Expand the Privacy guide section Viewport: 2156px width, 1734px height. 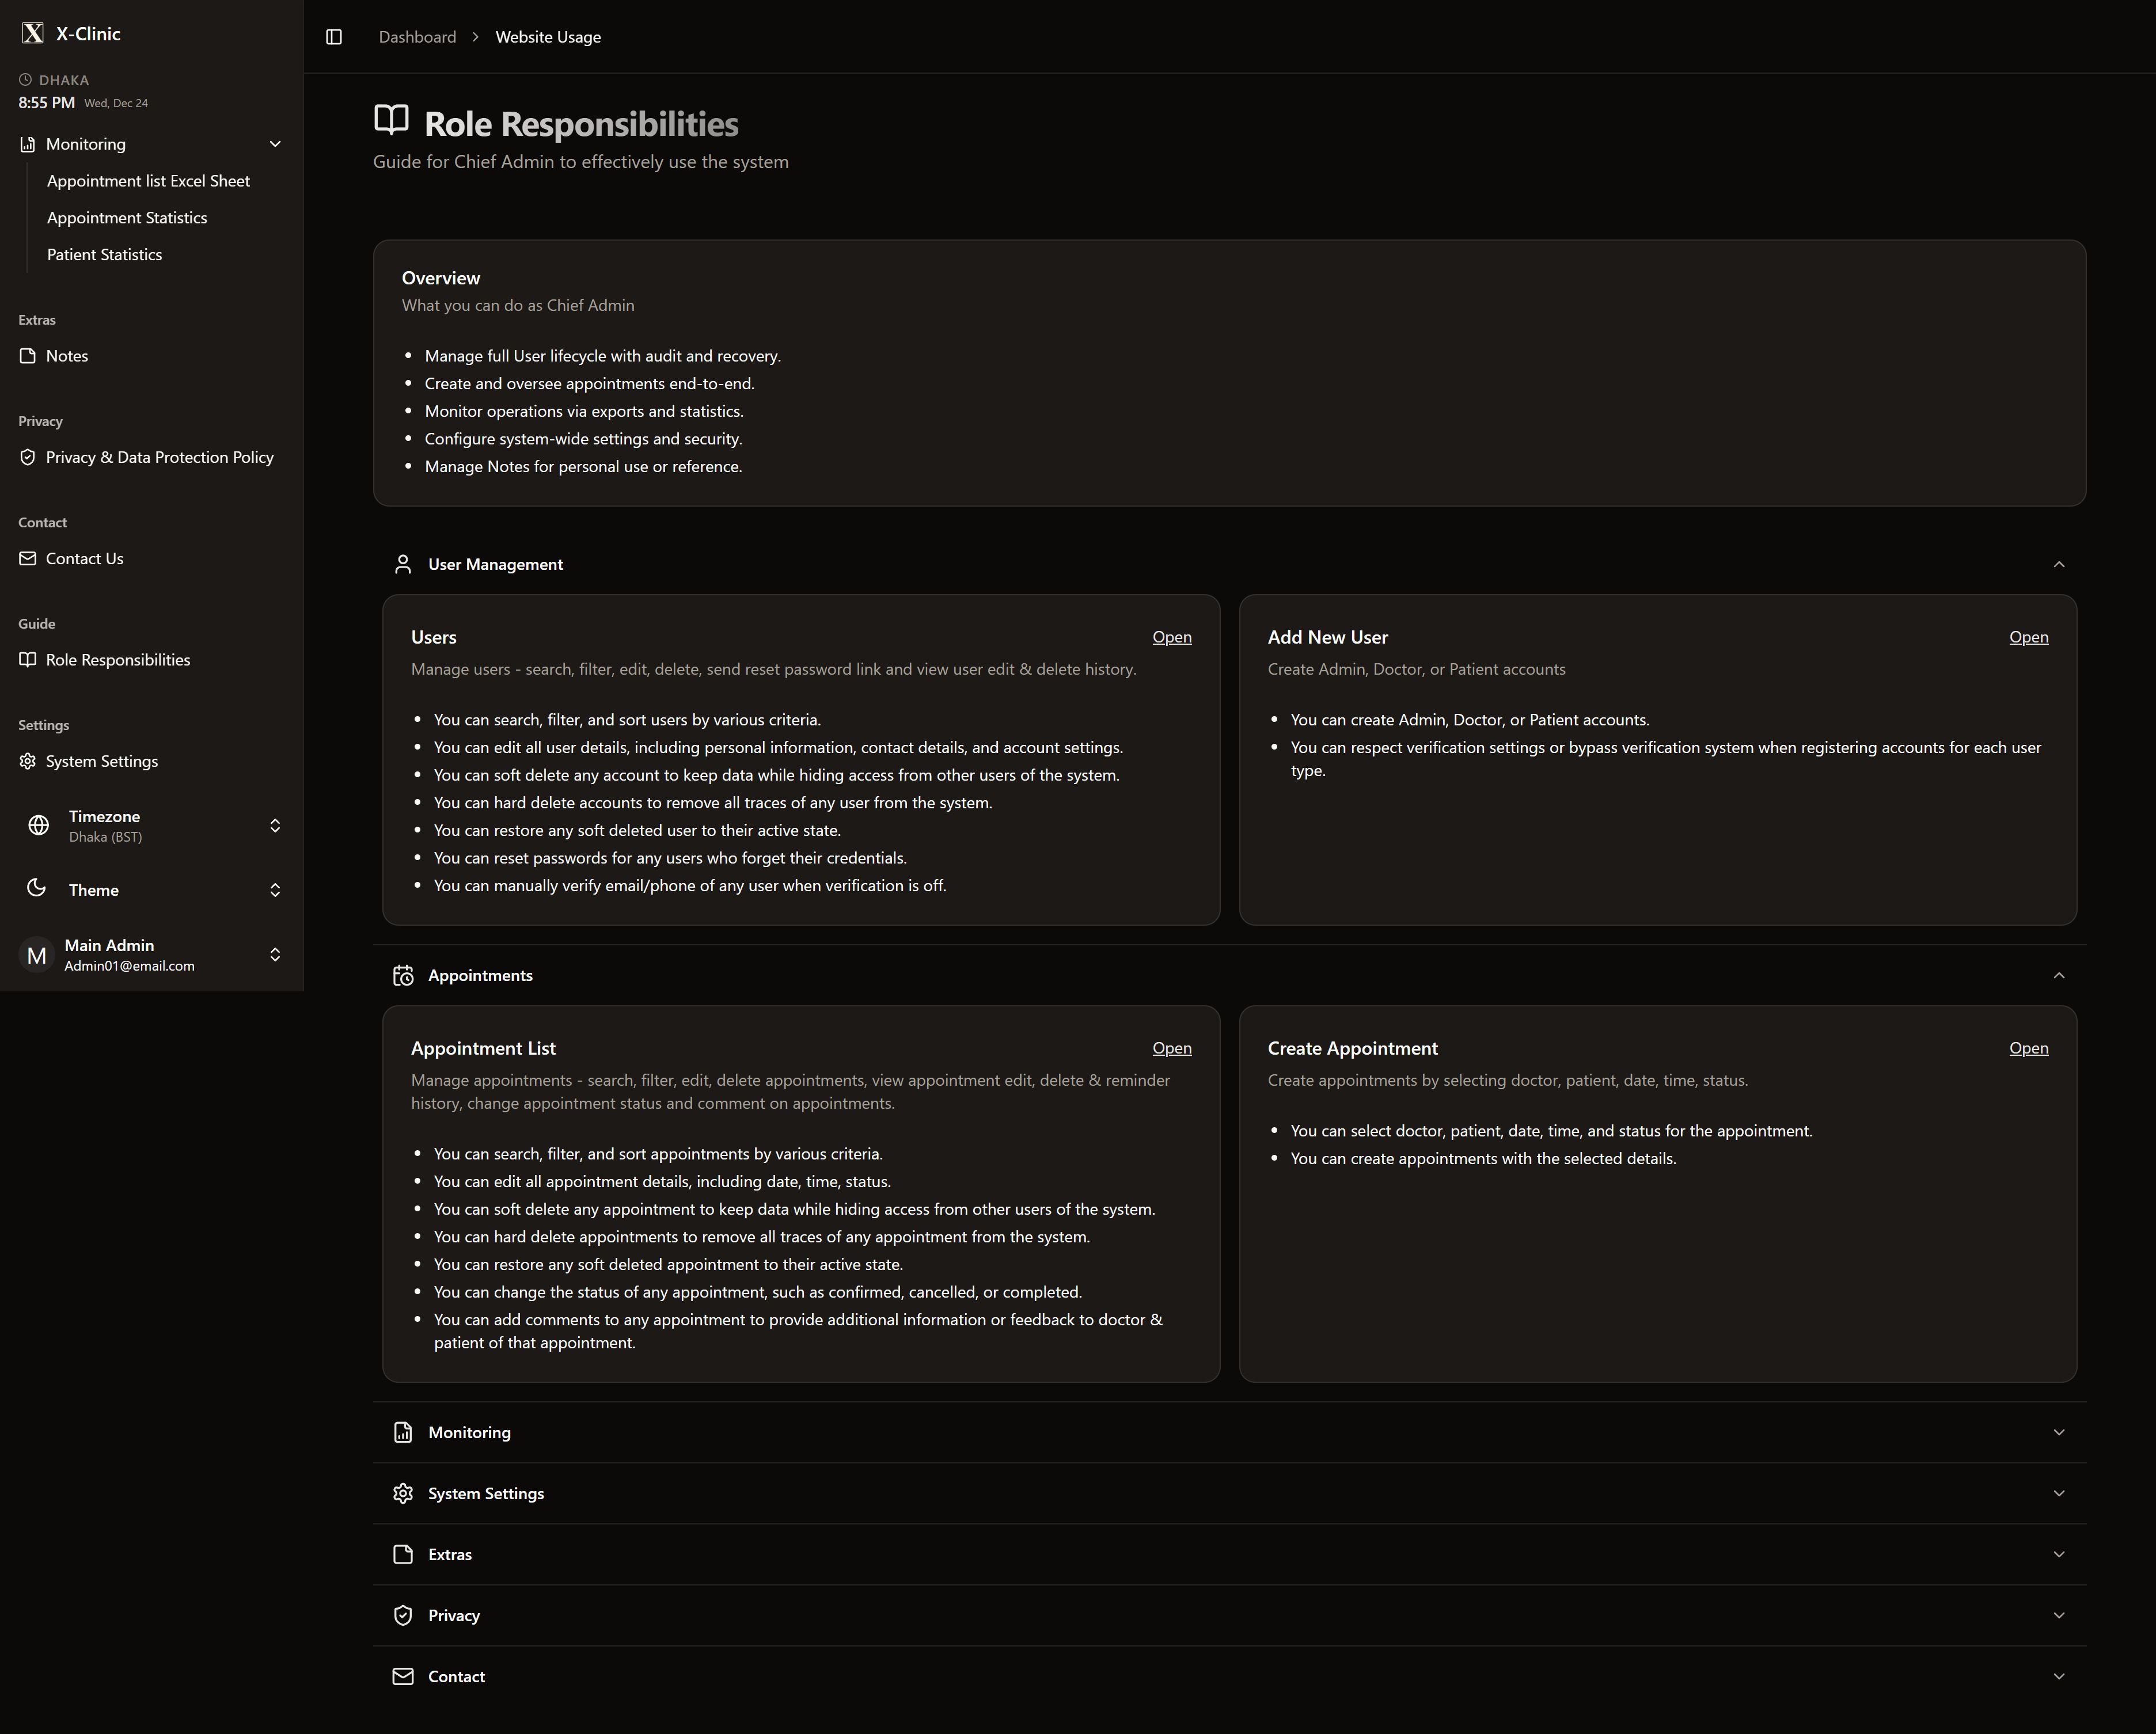click(2058, 1615)
